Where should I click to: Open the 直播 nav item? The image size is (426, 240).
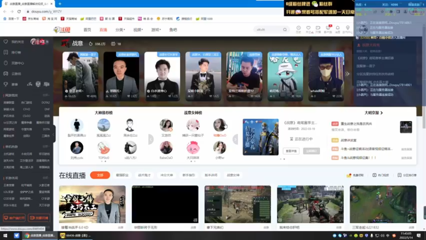(103, 30)
